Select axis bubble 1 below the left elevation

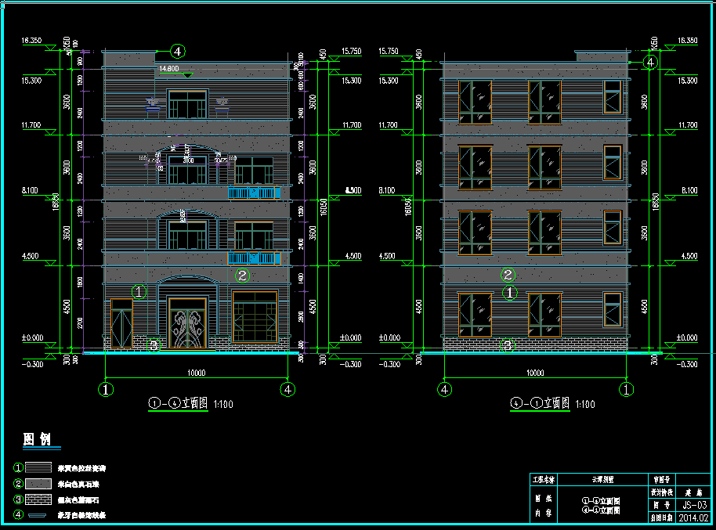(105, 388)
